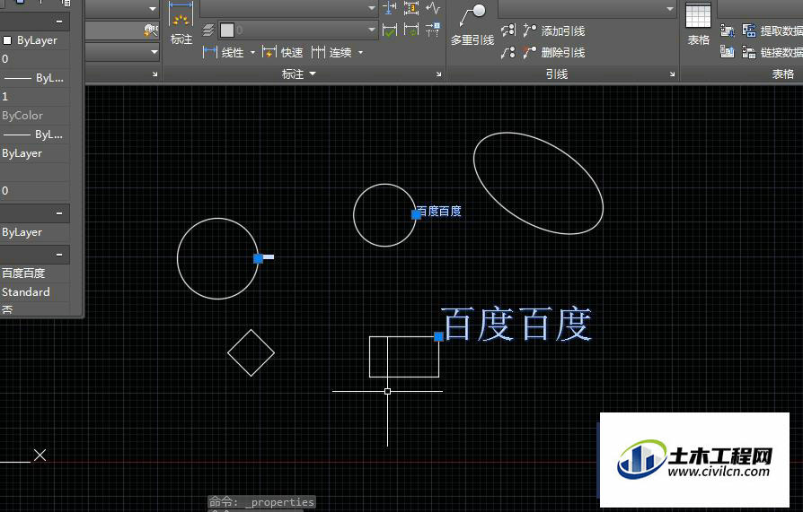Screen dimensions: 803x512
Task: Click the first linetype ByL... property
Action: (x=35, y=78)
